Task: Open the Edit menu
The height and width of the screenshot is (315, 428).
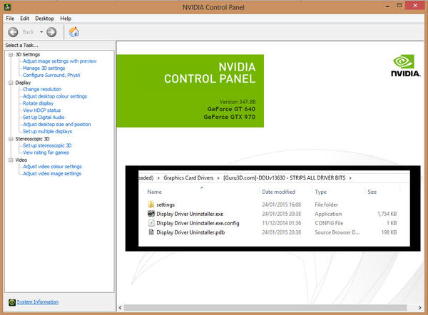Action: tap(24, 19)
